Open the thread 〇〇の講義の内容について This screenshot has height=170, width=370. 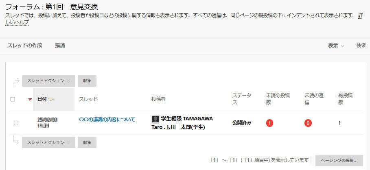107,119
